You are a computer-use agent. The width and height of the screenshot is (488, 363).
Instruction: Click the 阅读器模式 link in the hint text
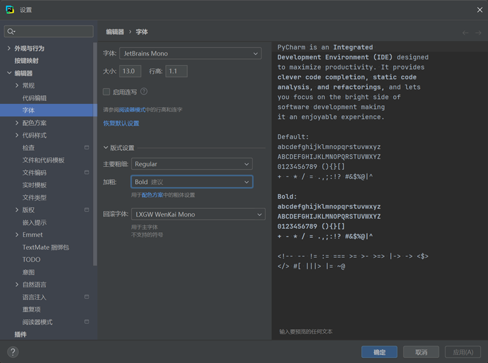pos(132,110)
